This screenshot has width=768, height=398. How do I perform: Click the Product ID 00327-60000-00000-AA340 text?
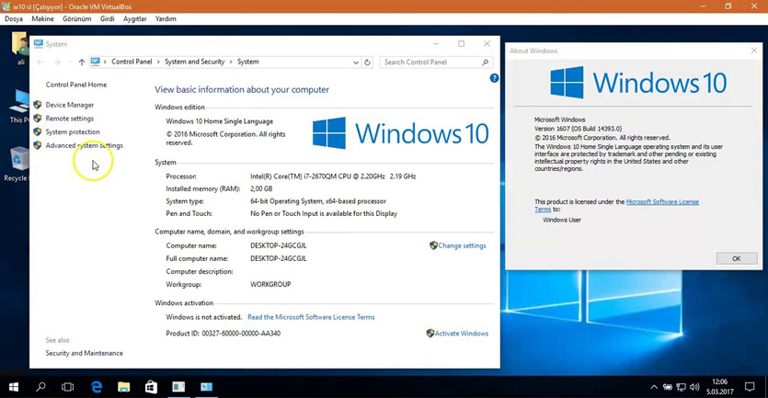[x=224, y=334]
